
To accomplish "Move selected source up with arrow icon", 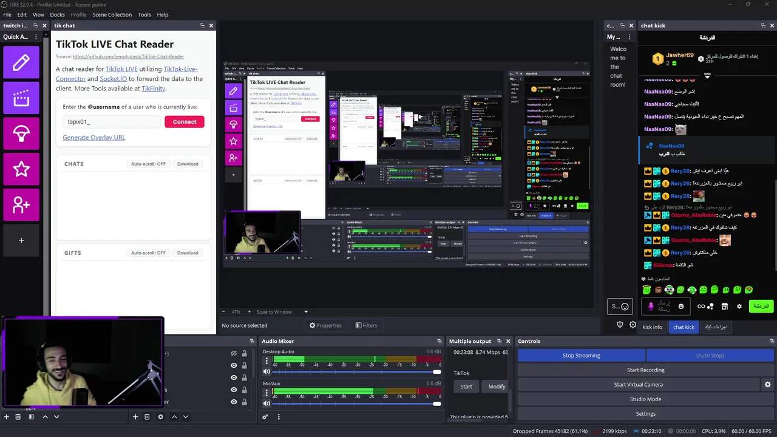I will click(x=174, y=417).
